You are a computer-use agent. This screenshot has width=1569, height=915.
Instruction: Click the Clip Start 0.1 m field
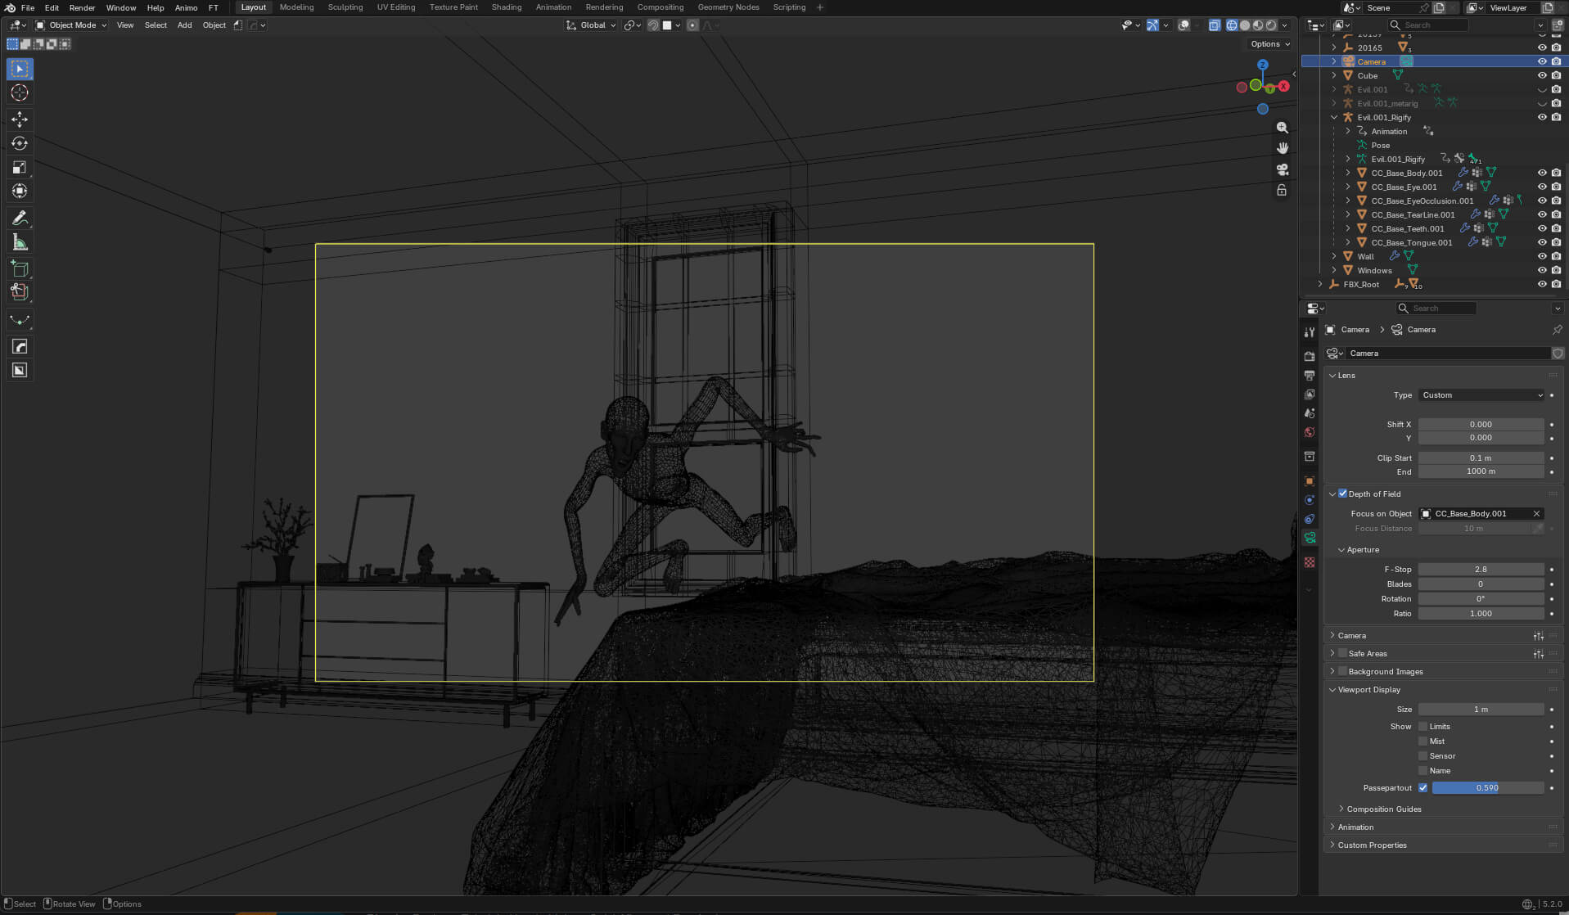coord(1481,458)
